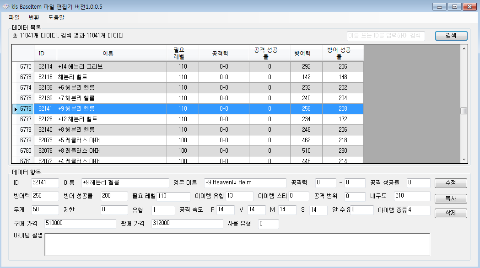Click the 내구도 field showing 210

pyautogui.click(x=412, y=196)
